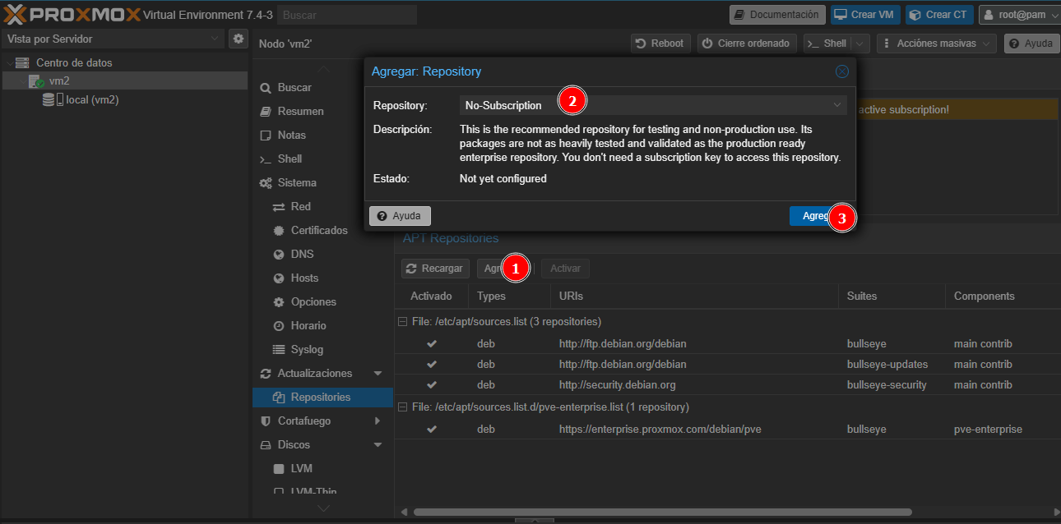The height and width of the screenshot is (524, 1061).
Task: Expand the Cortafuego submenu arrow
Action: [x=378, y=421]
